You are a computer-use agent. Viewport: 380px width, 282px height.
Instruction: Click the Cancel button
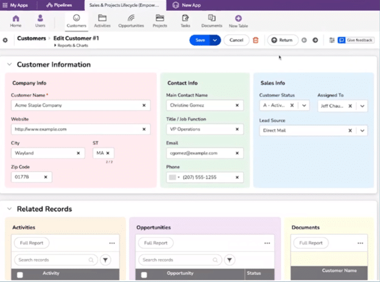point(236,40)
